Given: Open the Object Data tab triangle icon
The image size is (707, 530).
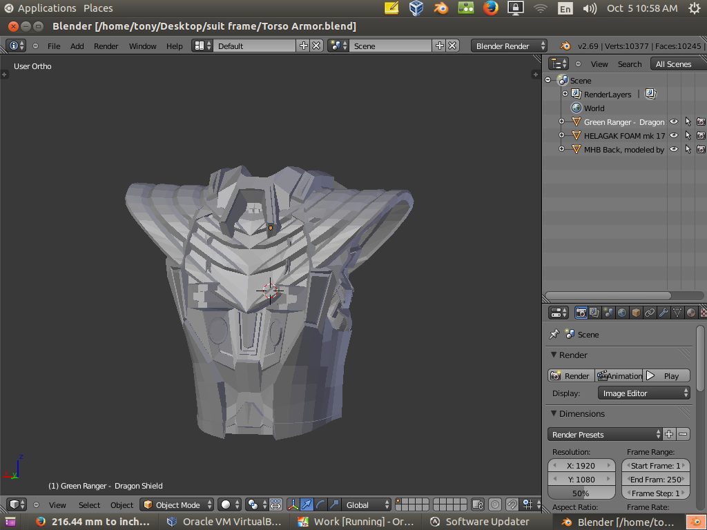Looking at the screenshot, I should 677,313.
